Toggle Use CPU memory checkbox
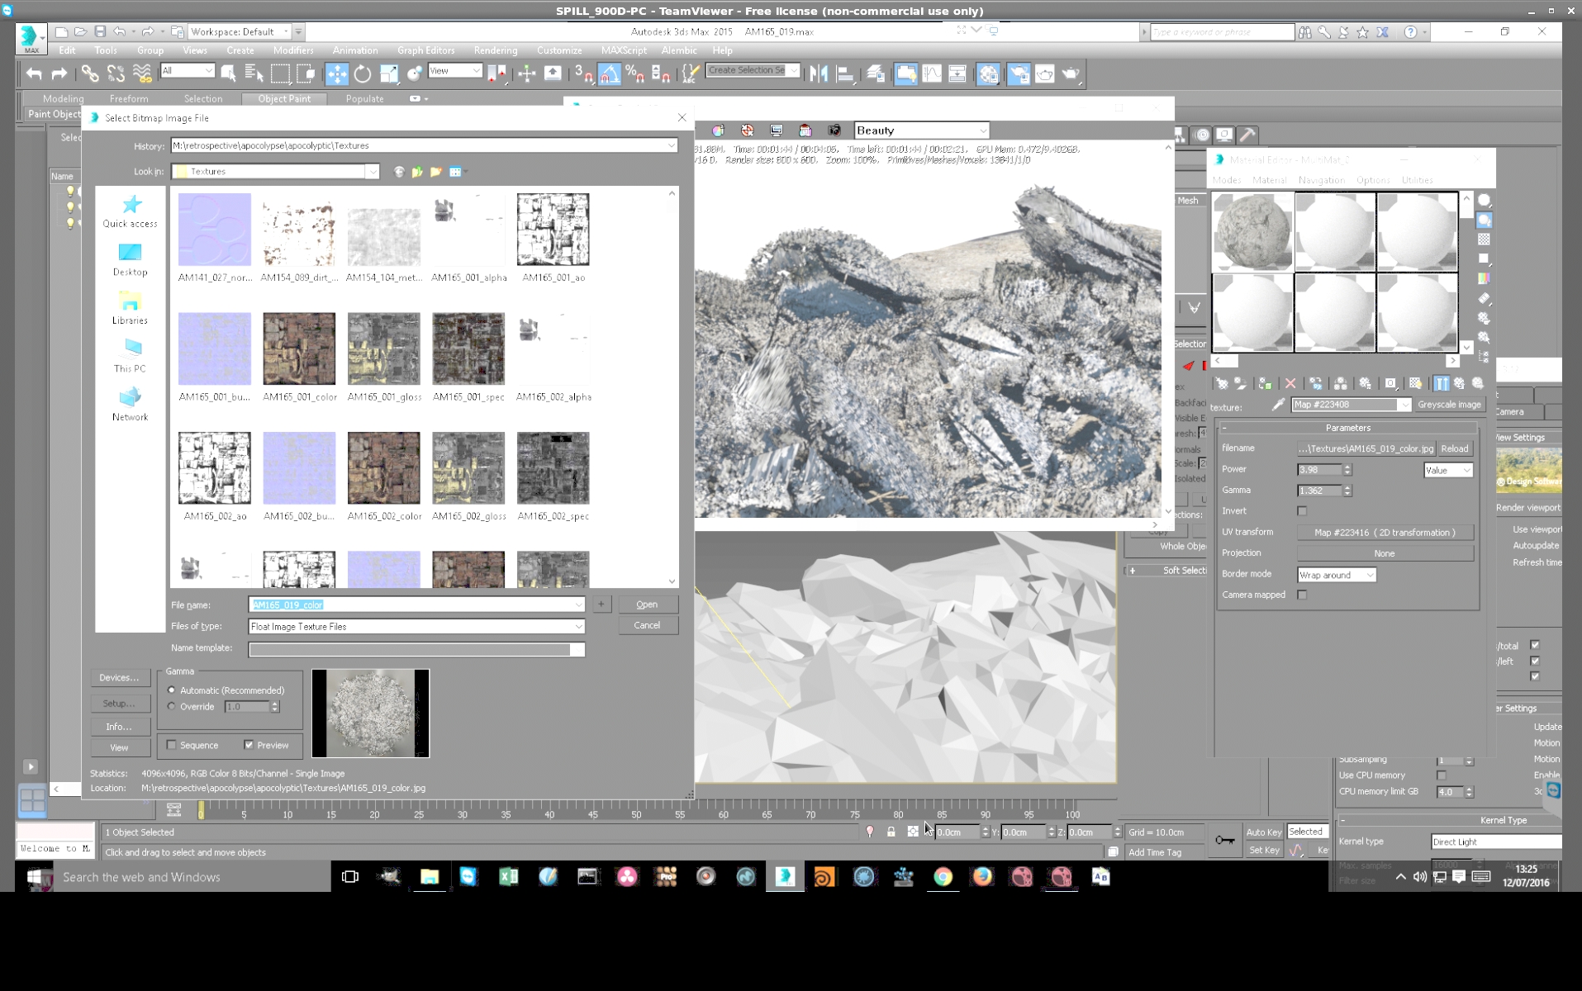This screenshot has height=991, width=1582. click(1442, 775)
